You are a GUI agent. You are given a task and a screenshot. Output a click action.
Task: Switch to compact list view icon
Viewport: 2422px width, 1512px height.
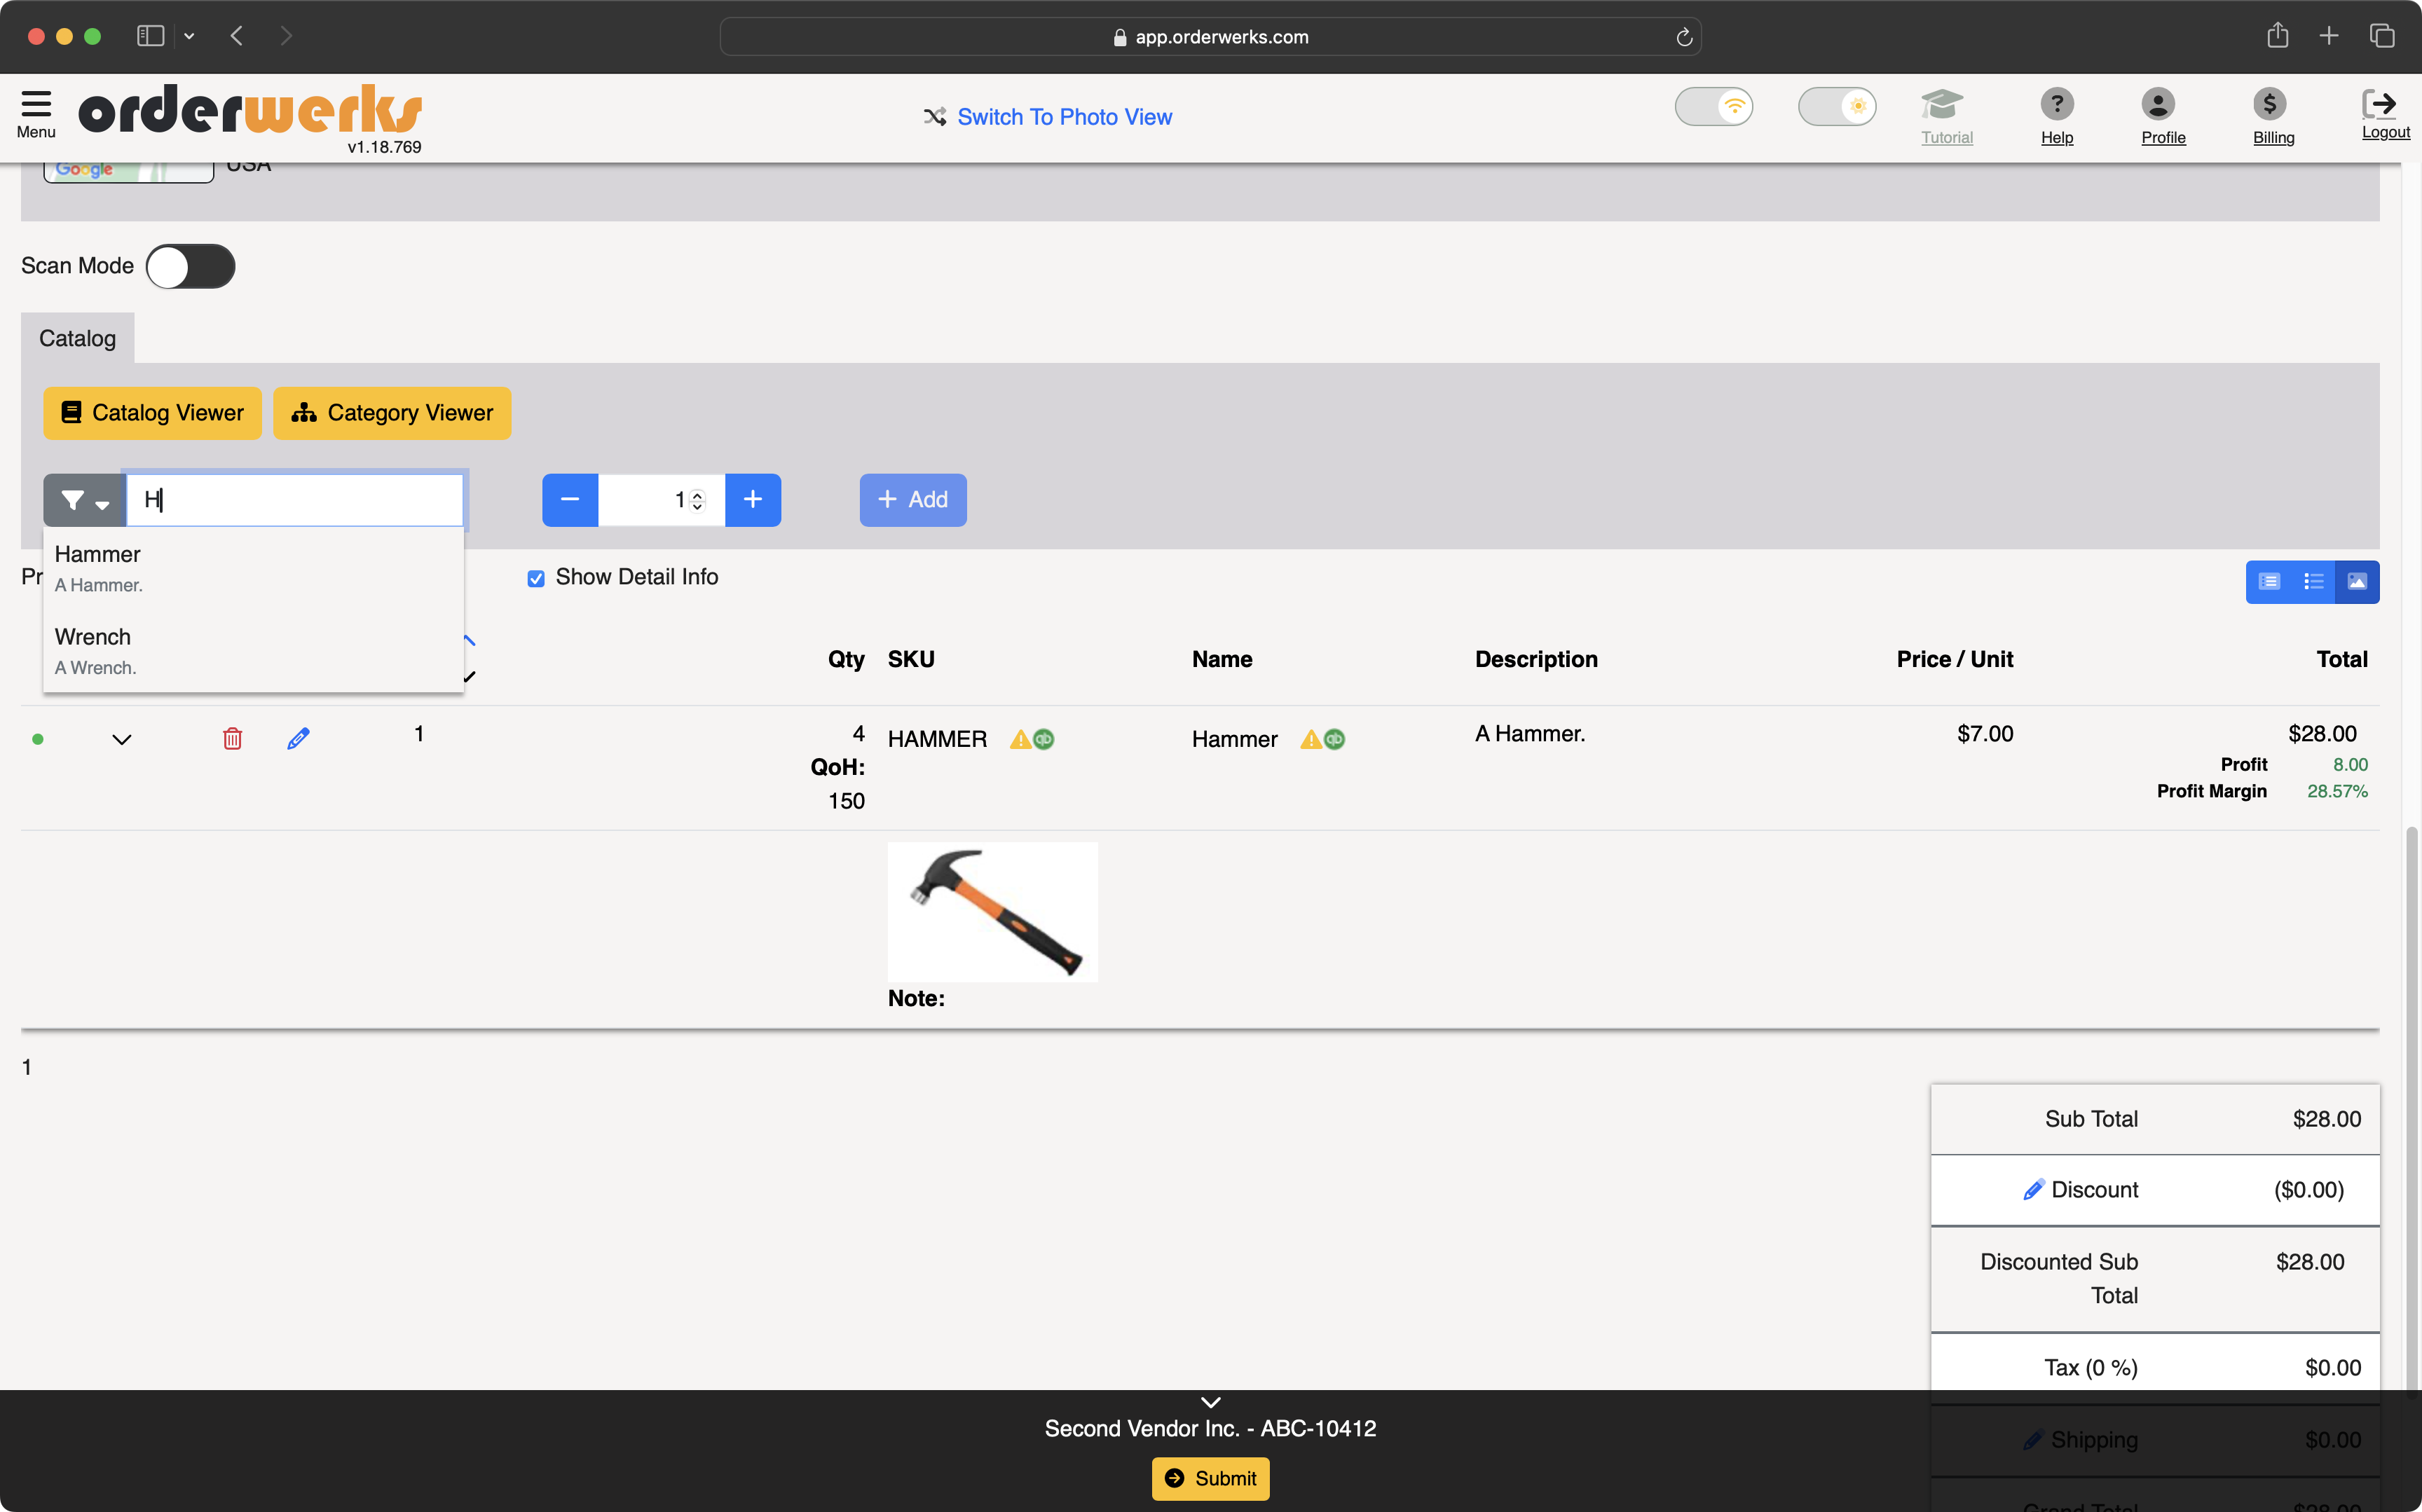[x=2313, y=582]
